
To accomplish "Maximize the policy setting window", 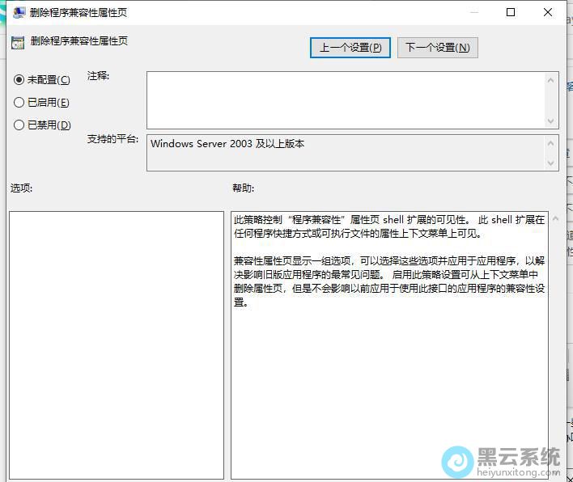I will tap(511, 12).
